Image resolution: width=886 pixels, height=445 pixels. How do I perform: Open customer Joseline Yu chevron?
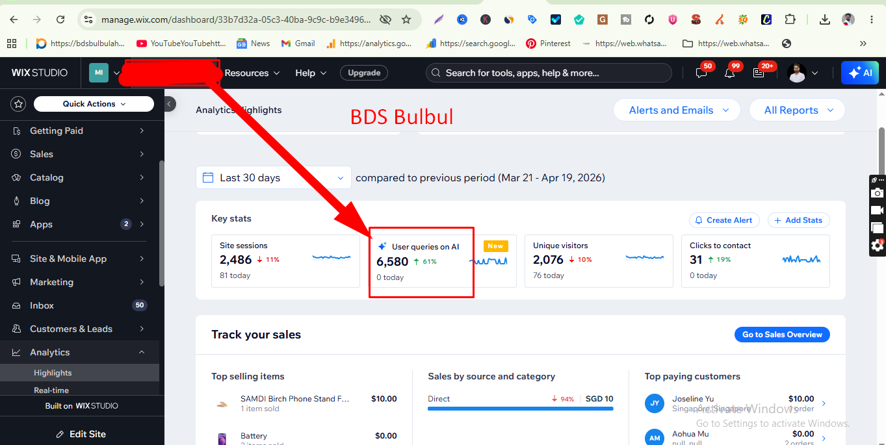click(x=824, y=403)
